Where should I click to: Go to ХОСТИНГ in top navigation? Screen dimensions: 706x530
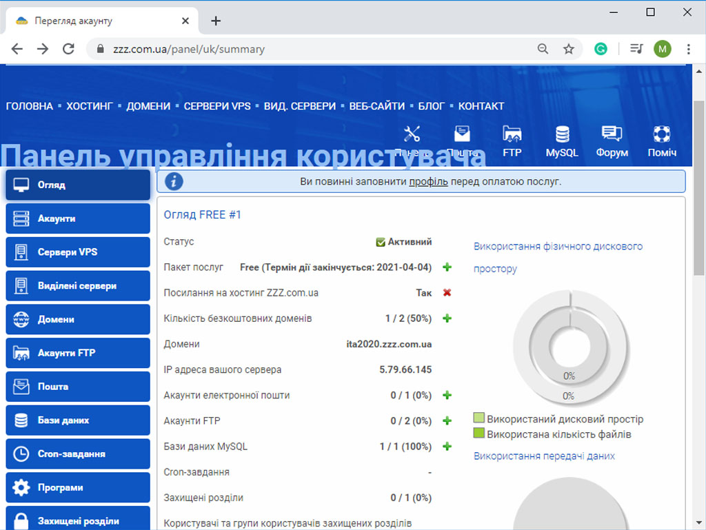point(89,106)
